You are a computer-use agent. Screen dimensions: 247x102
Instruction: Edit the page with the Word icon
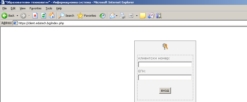[131, 16]
